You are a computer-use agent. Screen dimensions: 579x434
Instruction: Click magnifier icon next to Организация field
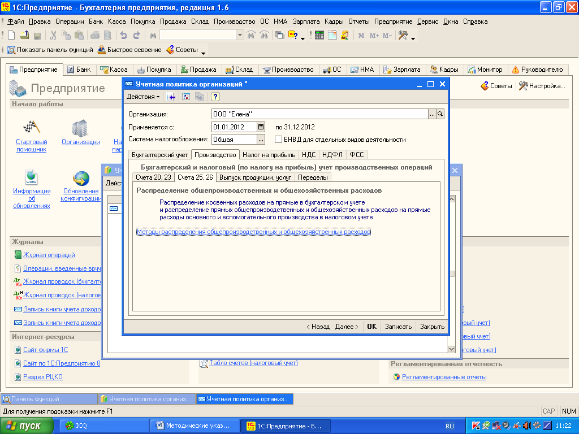pos(440,114)
